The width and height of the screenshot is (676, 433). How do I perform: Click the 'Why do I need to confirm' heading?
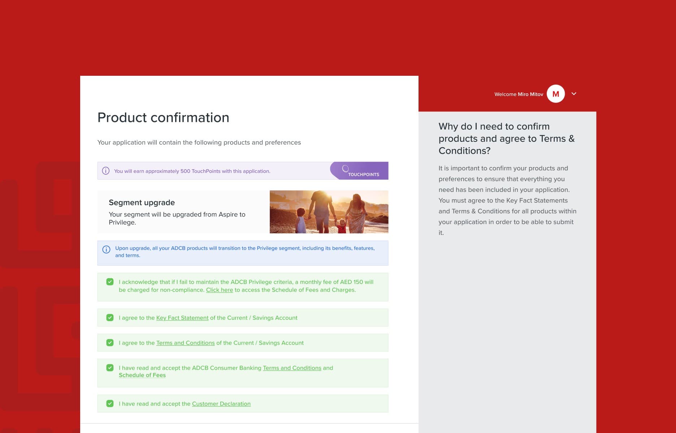[x=507, y=139]
